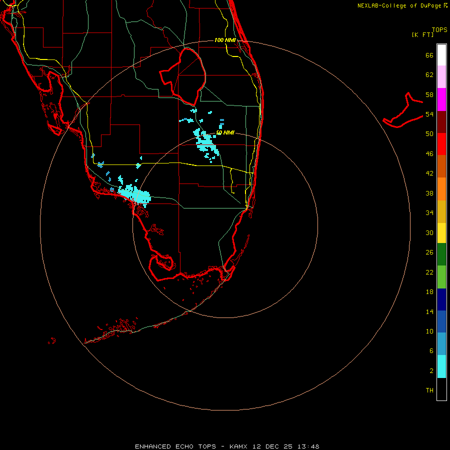Image resolution: width=450 pixels, height=450 pixels.
Task: Click the 12 DEC 25 date text
Action: pos(272,446)
